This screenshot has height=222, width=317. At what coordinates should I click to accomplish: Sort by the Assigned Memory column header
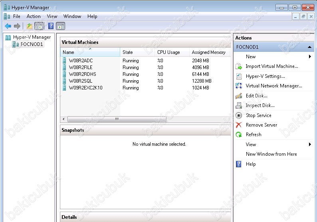[x=210, y=52]
